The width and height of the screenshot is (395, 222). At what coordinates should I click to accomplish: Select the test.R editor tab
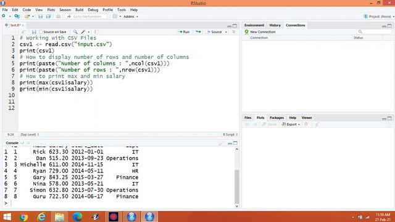pyautogui.click(x=15, y=25)
